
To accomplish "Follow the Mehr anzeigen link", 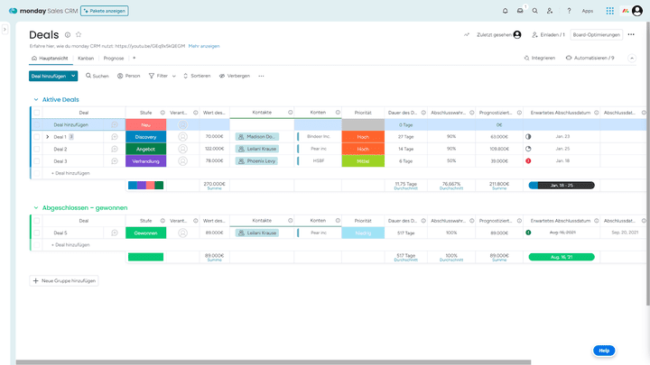I will point(204,45).
